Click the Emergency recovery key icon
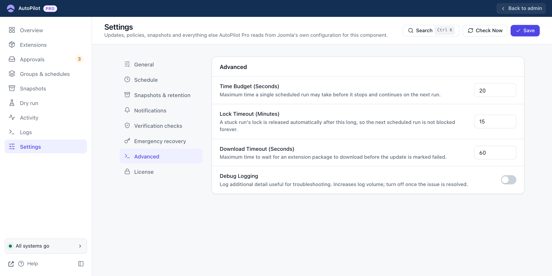Image resolution: width=552 pixels, height=276 pixels. 127,141
